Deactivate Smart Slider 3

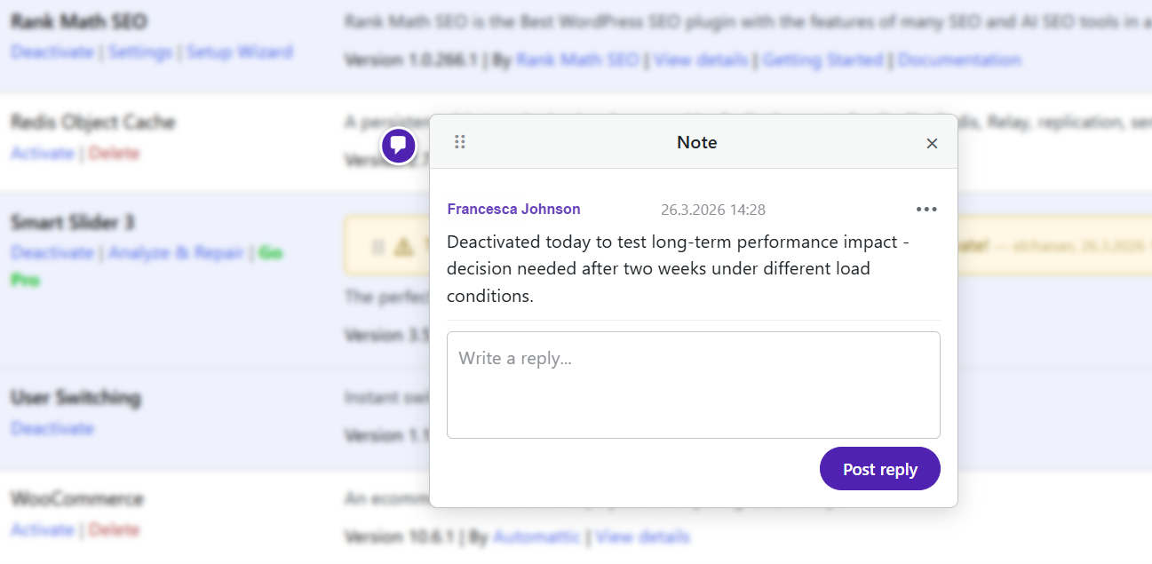[x=52, y=252]
